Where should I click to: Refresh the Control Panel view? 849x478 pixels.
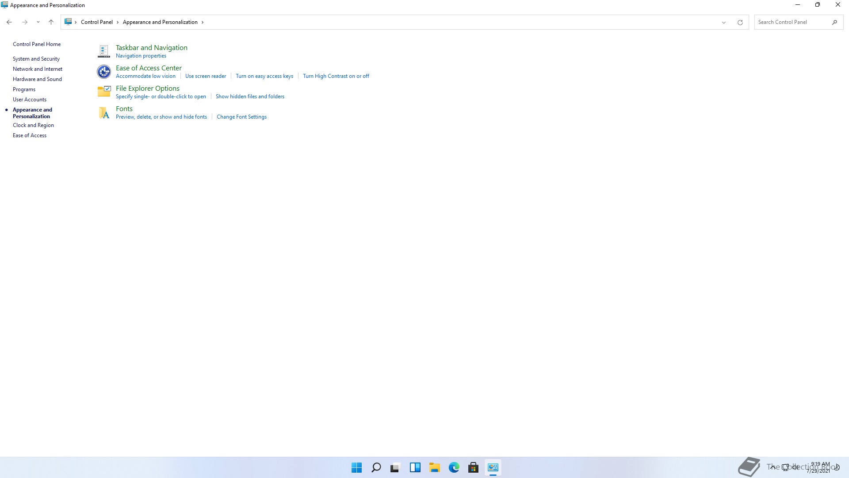click(x=740, y=22)
